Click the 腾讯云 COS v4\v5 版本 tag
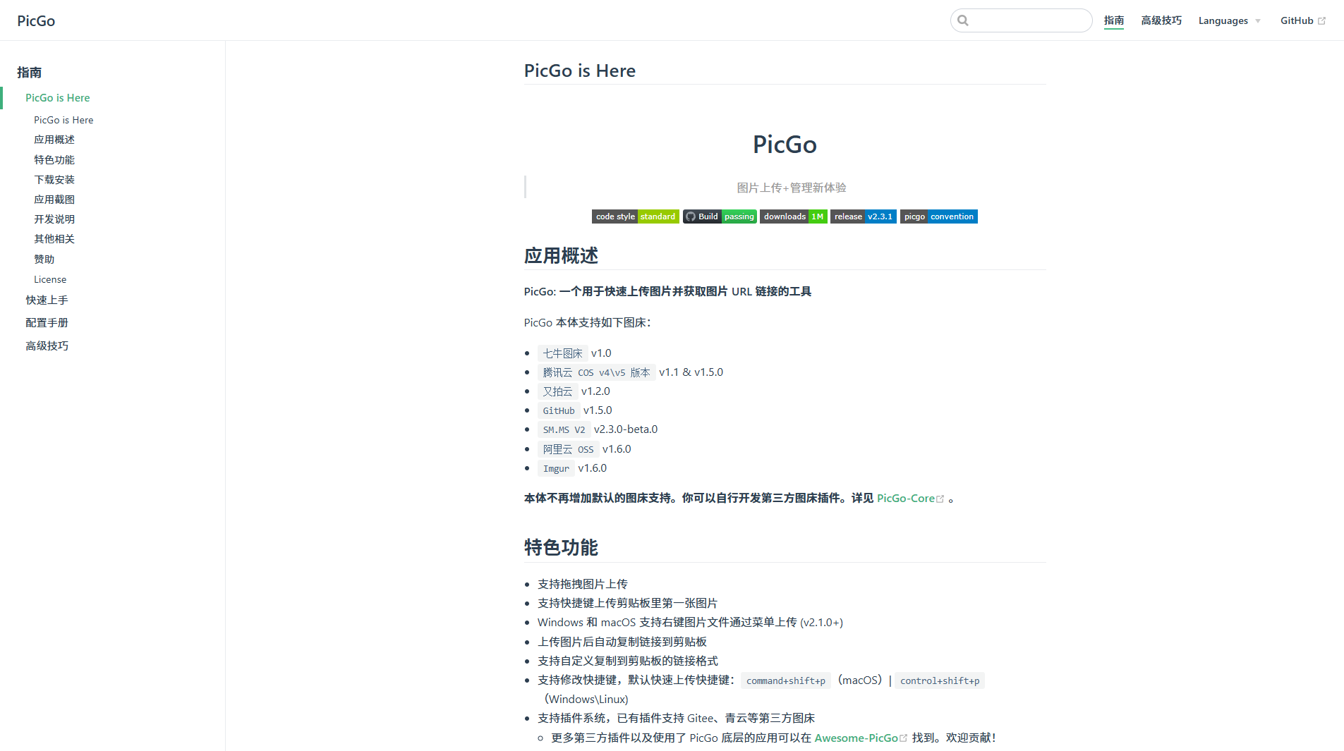1344x751 pixels. point(597,372)
